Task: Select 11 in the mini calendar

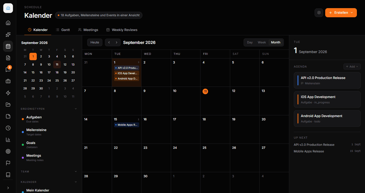Action: point(57,65)
